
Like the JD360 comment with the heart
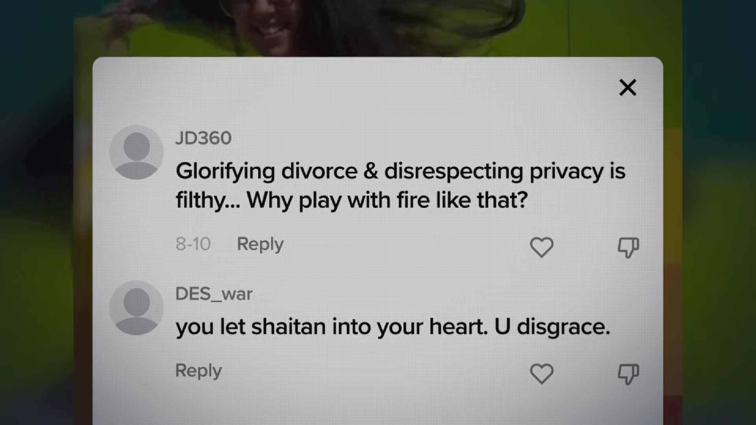(x=542, y=247)
